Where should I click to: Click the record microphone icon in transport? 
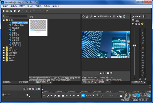click(x=44, y=96)
